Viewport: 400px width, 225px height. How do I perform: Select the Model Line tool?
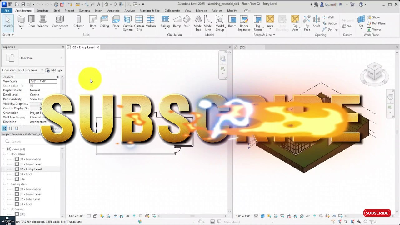click(208, 23)
